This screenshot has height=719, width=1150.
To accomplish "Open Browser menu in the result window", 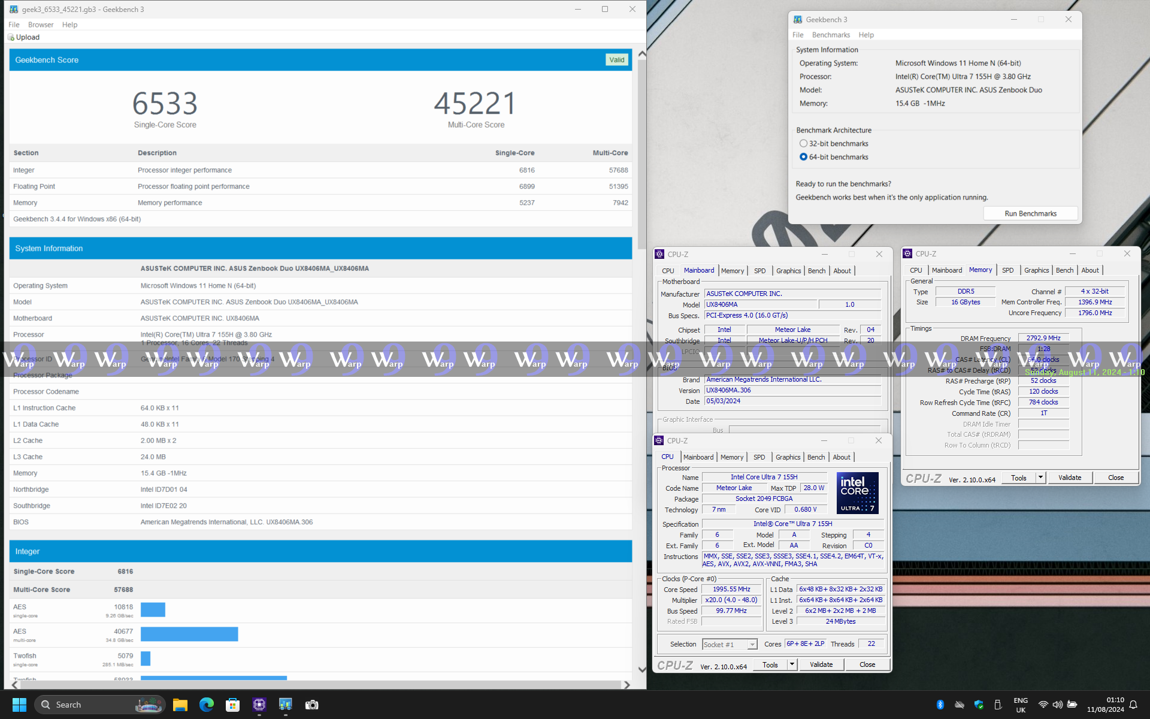I will click(41, 25).
